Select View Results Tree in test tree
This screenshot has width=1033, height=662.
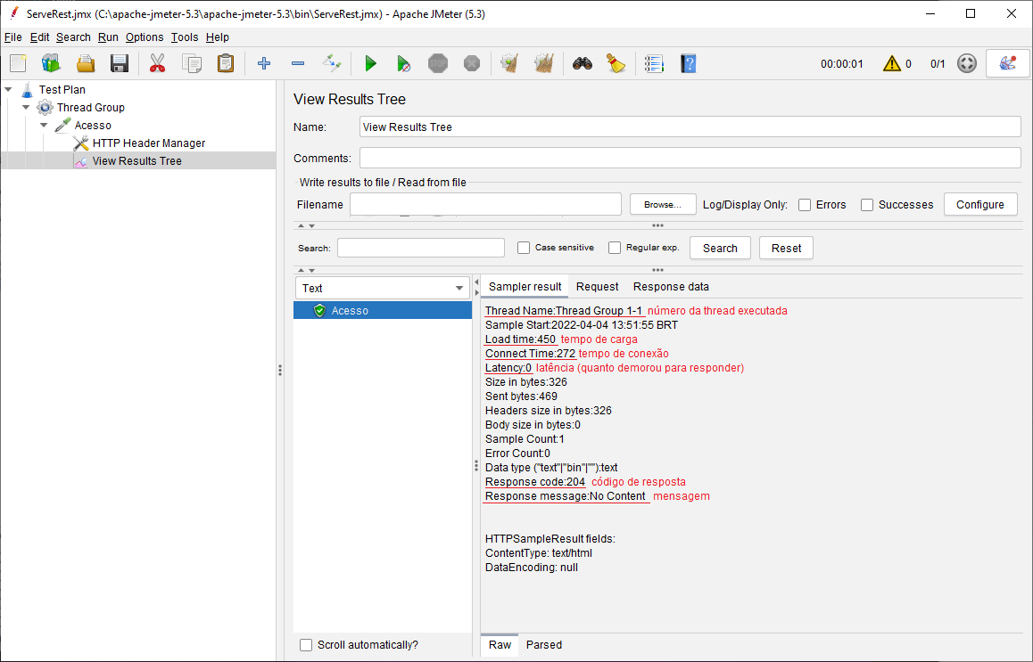coord(136,160)
